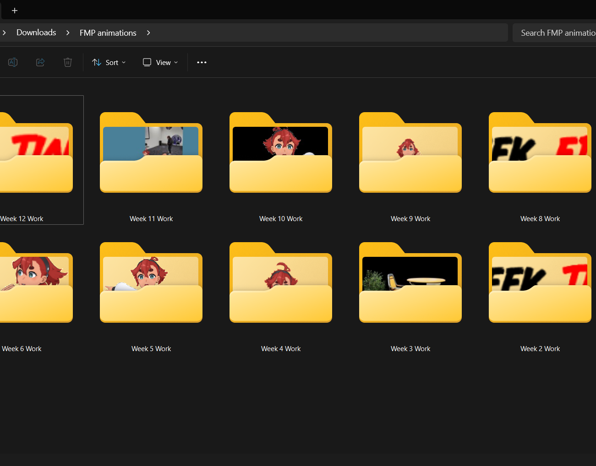The height and width of the screenshot is (466, 596).
Task: Focus the Search FMP animations field
Action: coord(554,33)
